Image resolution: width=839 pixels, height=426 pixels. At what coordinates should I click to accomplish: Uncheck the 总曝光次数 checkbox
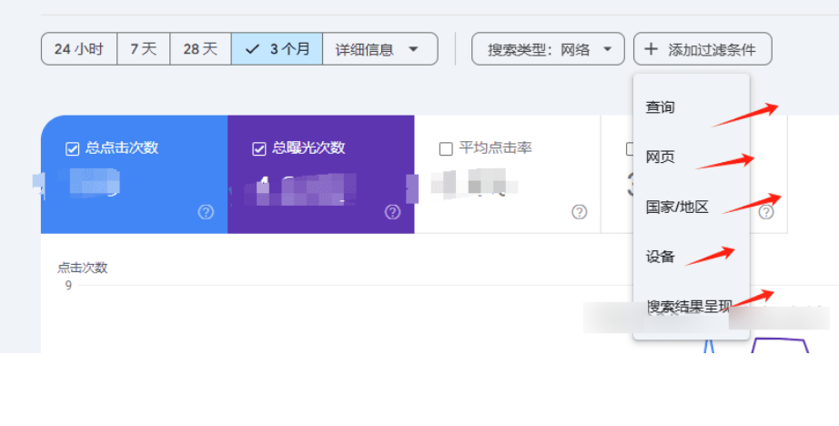[x=259, y=148]
